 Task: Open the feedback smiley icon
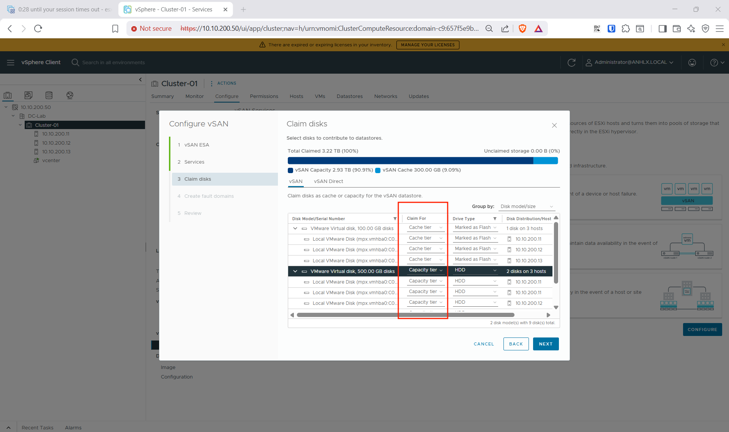click(x=692, y=62)
